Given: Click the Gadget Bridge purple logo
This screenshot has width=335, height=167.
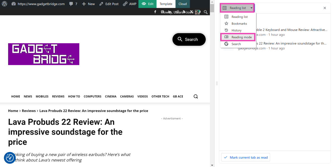Looking at the screenshot, I should [44, 54].
